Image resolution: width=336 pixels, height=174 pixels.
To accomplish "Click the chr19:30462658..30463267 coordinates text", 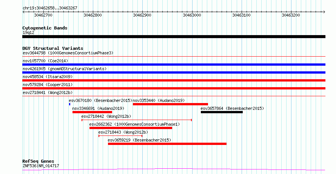I will 50,8.
